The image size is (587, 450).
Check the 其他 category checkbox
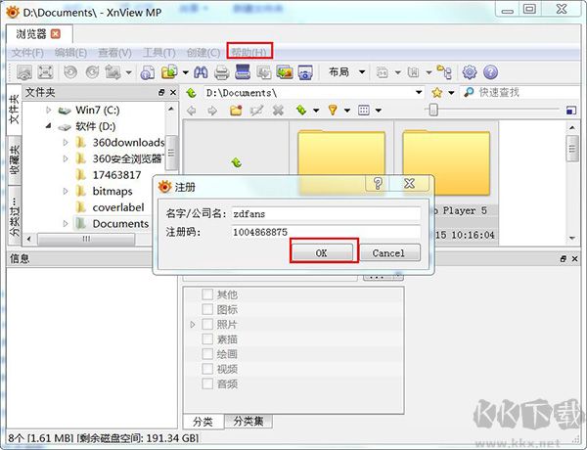207,294
